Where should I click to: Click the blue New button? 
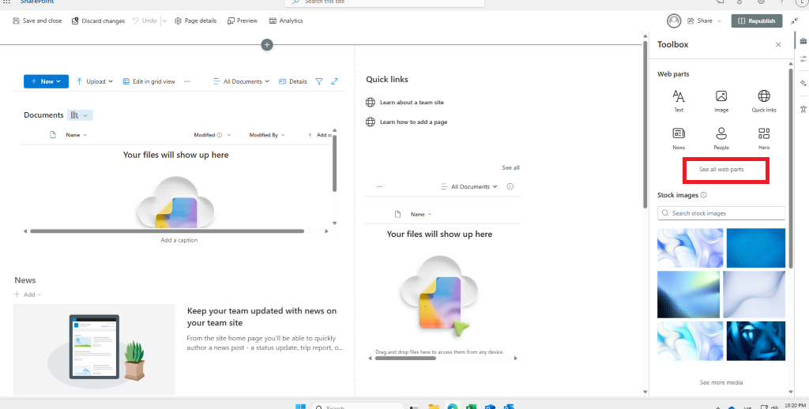pyautogui.click(x=46, y=81)
